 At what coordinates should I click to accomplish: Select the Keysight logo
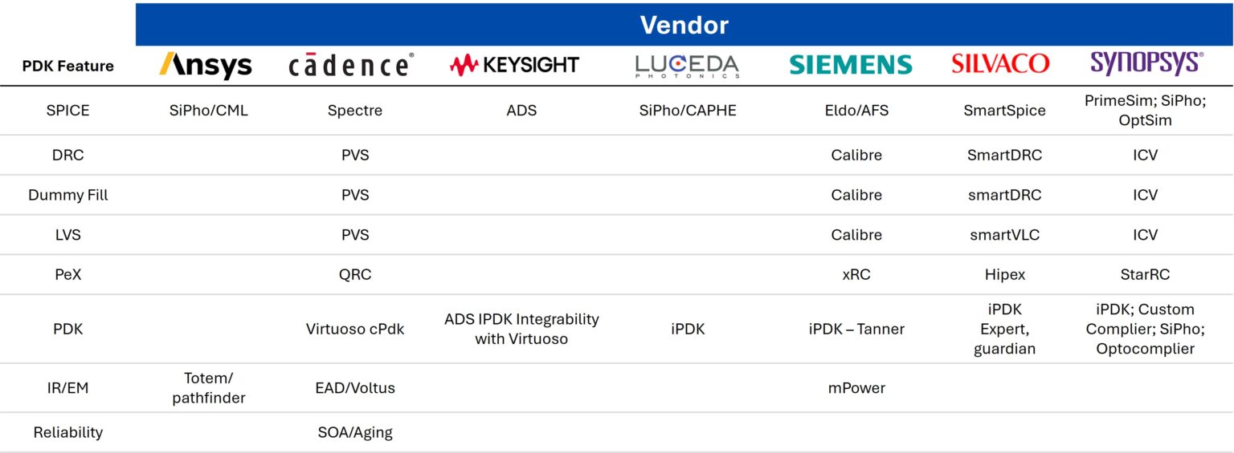click(x=514, y=65)
